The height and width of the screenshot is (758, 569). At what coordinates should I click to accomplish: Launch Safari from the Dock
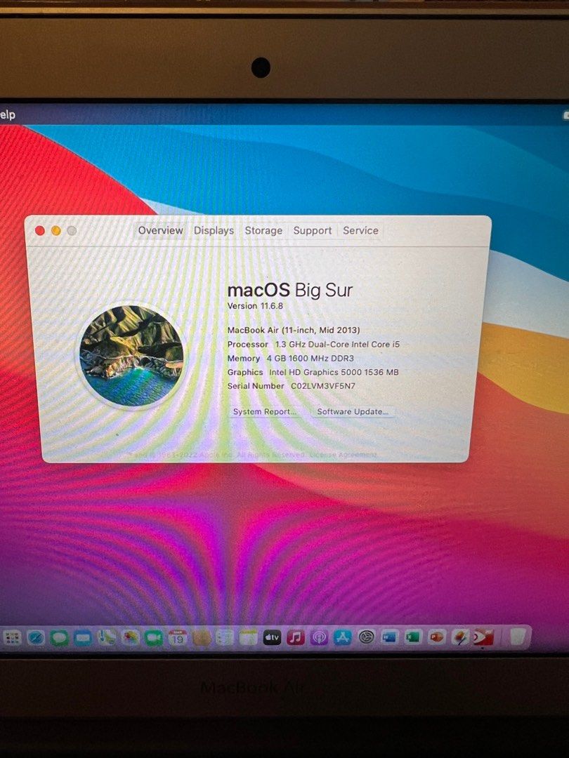[36, 638]
